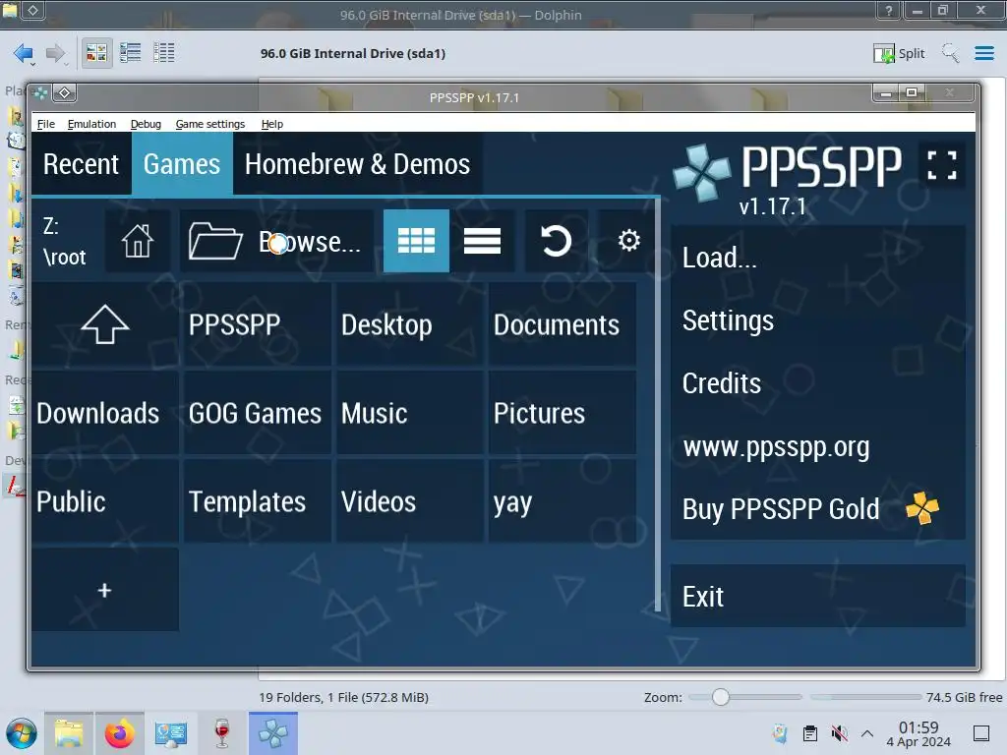Click the show desktop button
This screenshot has height=755, width=1007.
[x=981, y=733]
